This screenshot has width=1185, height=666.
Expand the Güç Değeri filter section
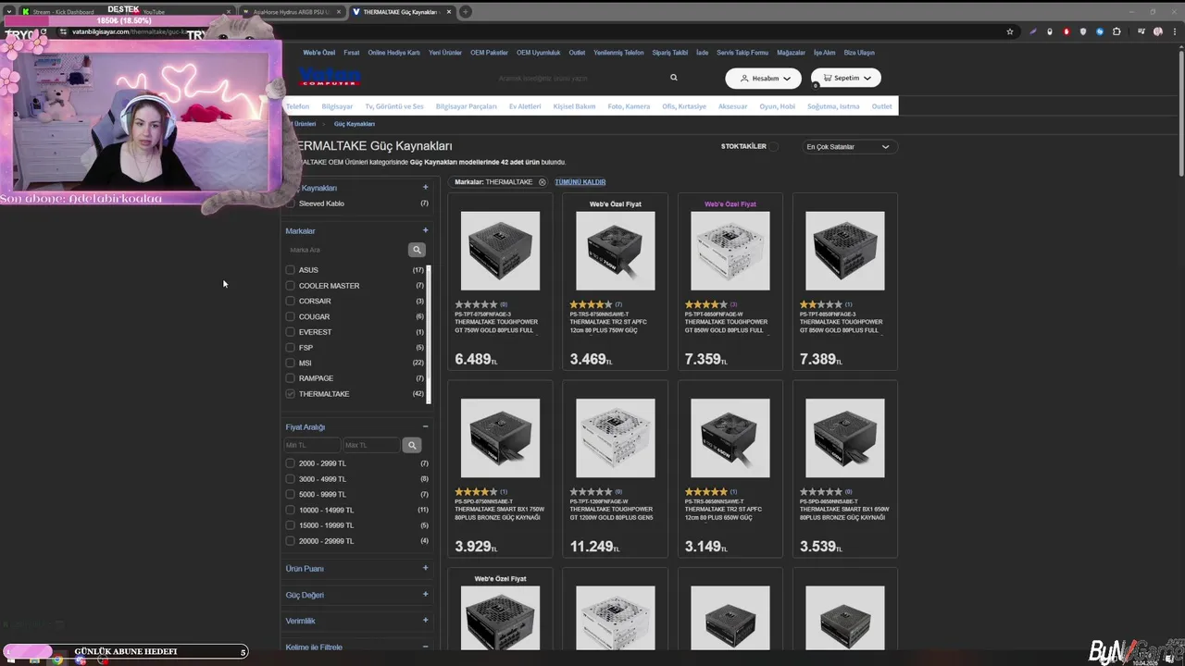click(x=425, y=594)
